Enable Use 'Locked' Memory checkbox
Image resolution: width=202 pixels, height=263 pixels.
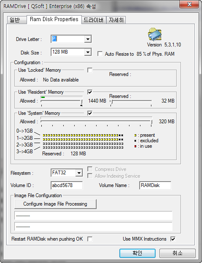click(x=90, y=70)
